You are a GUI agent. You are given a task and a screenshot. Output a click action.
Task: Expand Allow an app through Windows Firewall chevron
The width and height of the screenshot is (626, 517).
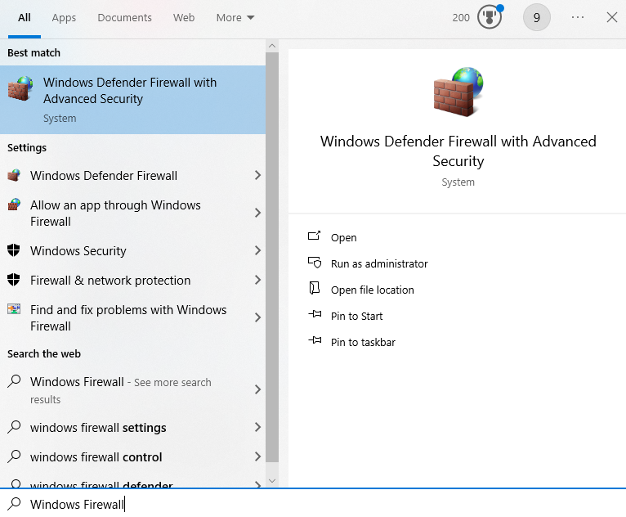(258, 213)
